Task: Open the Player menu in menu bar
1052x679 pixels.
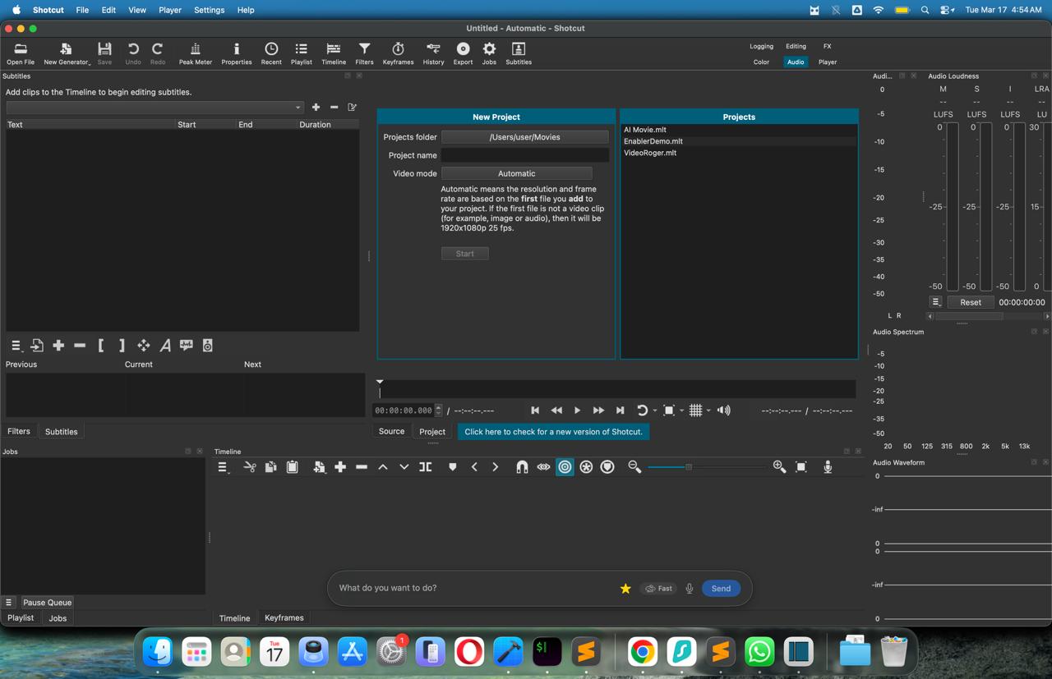Action: coord(170,10)
